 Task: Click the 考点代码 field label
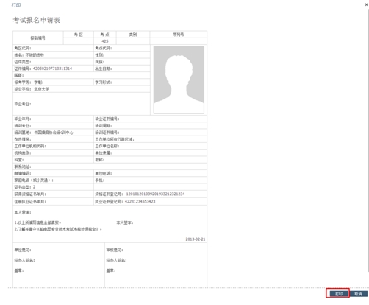[104, 48]
